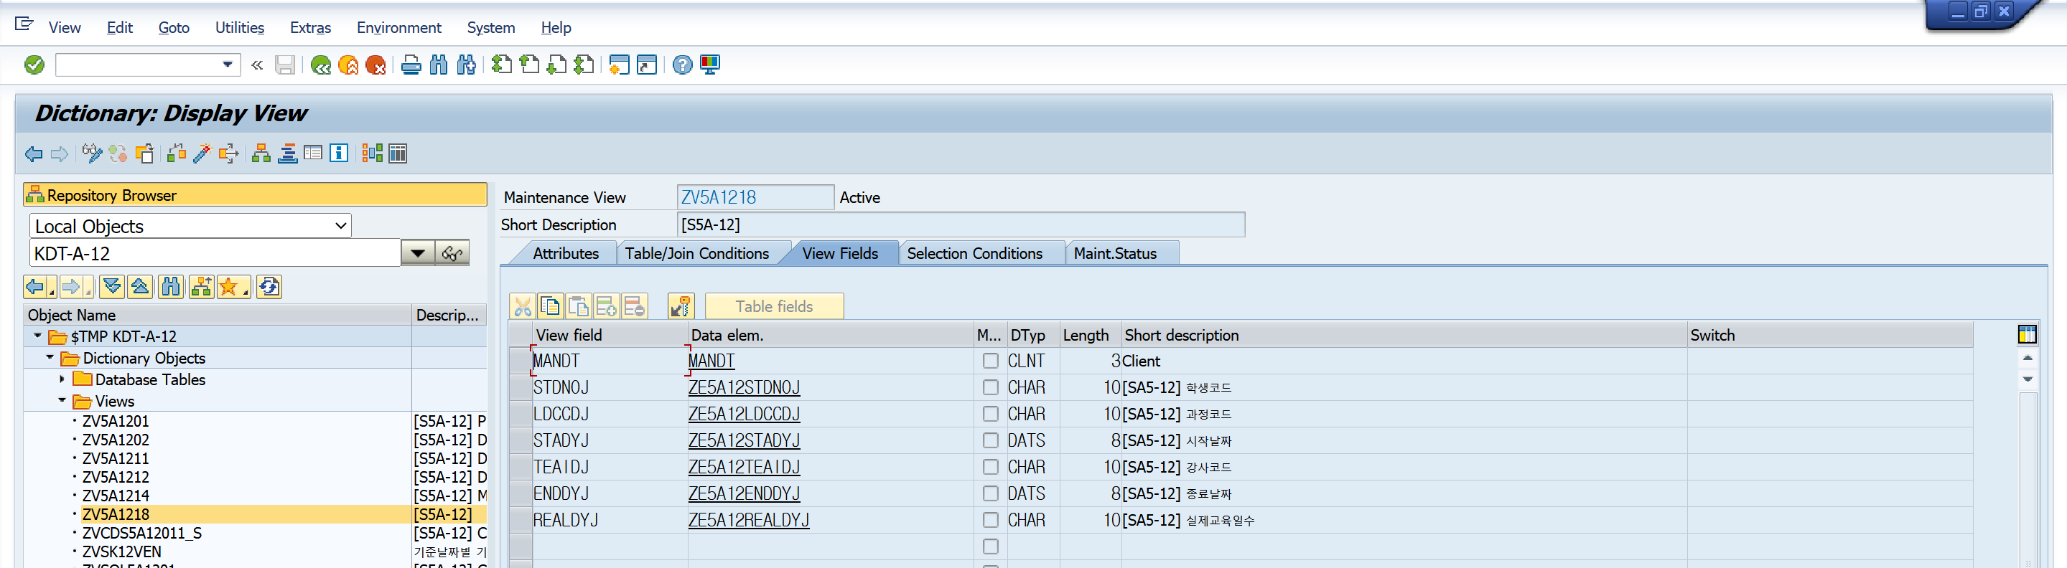Click the table settings icon beside the Switch column
This screenshot has height=568, width=2067.
(x=2027, y=334)
